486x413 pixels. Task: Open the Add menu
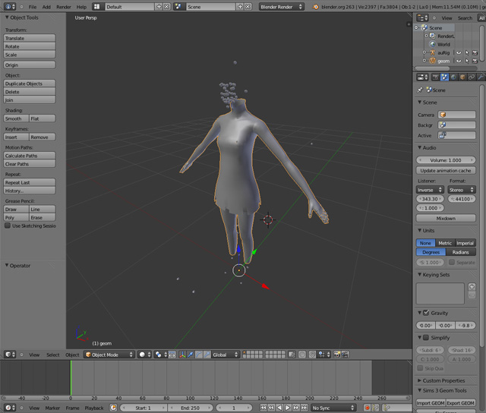[x=46, y=7]
